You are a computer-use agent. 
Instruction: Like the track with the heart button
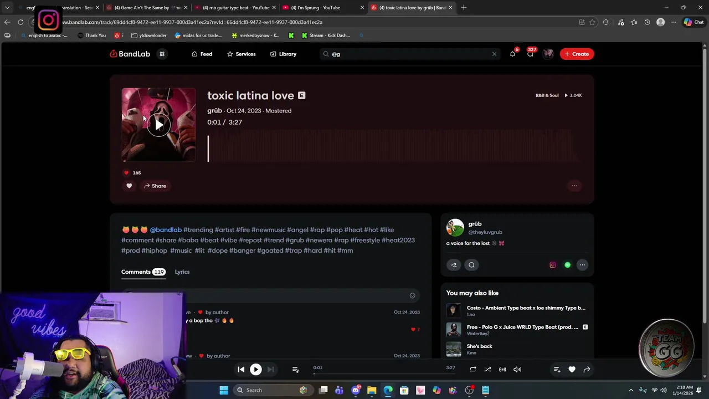(x=129, y=186)
